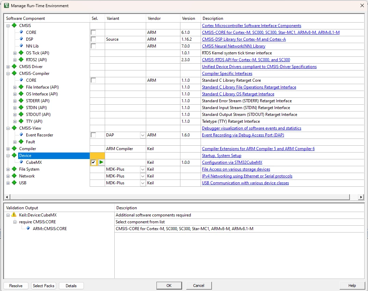
Task: Open the File System MDK-Plus variant dropdown
Action: [x=143, y=169]
